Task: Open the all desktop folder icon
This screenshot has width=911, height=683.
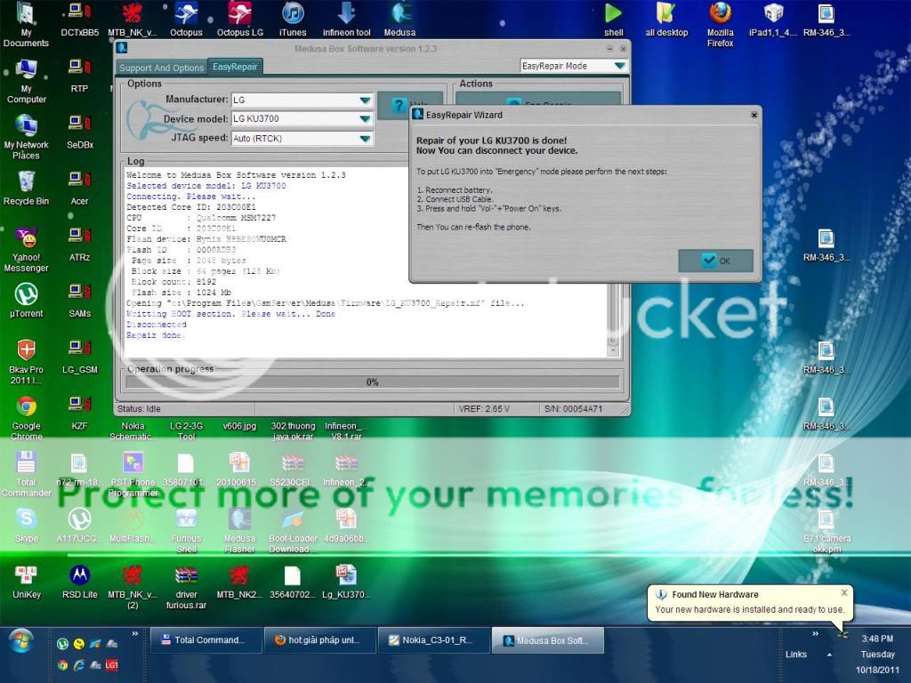Action: (x=666, y=20)
